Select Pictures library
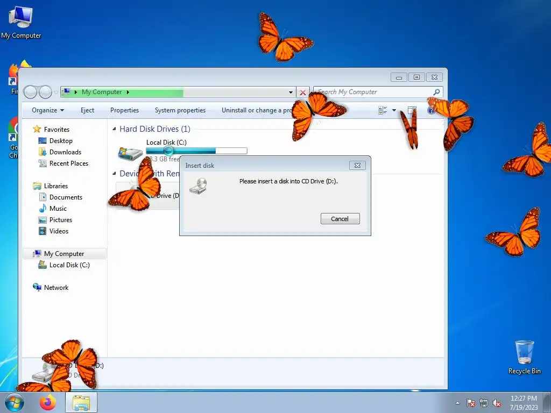Screen dimensions: 551x413 point(61,220)
